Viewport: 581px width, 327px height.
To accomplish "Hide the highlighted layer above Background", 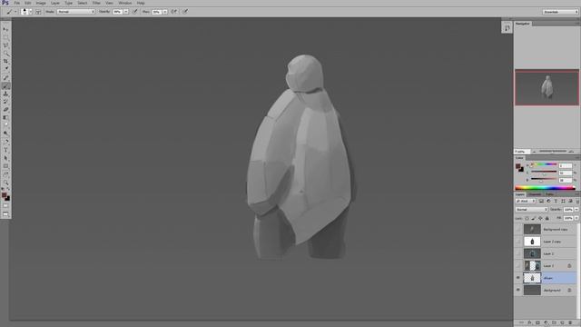I will pos(518,278).
